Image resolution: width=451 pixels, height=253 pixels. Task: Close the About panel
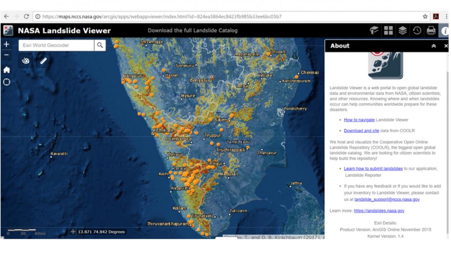click(x=446, y=46)
